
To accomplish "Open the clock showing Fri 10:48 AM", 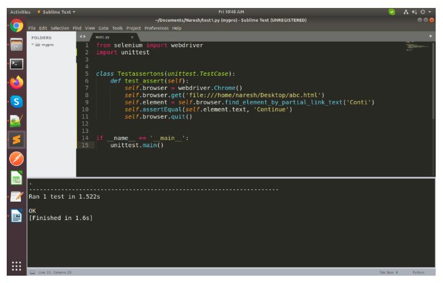I will point(231,12).
